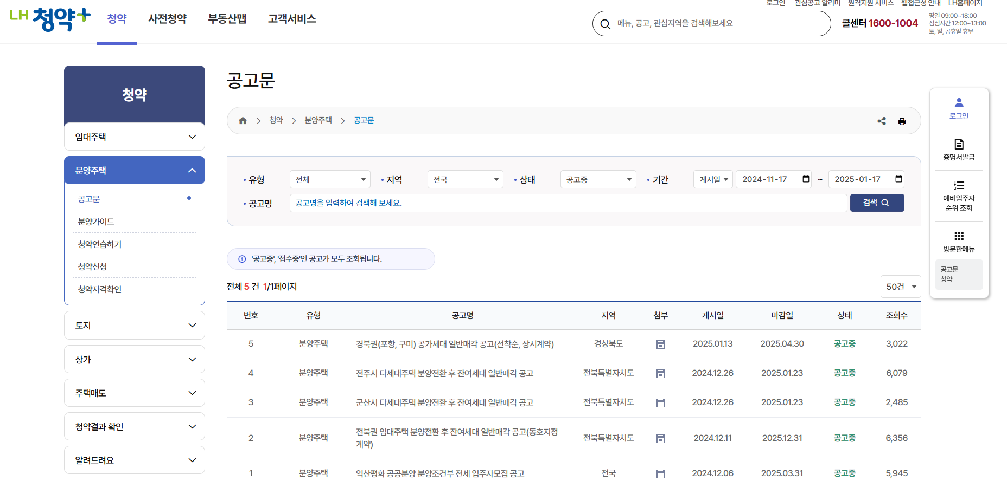Select 고객서비스 top navigation tab
The width and height of the screenshot is (1007, 481).
292,19
